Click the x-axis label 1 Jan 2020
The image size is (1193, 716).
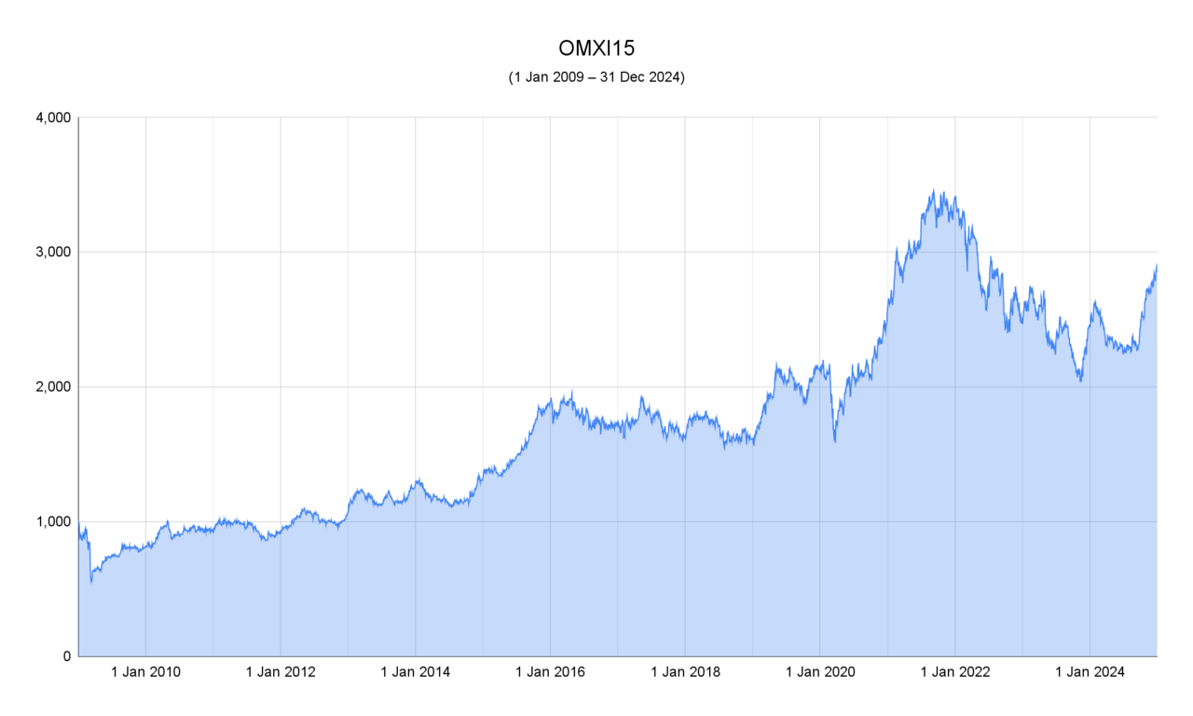pyautogui.click(x=820, y=671)
